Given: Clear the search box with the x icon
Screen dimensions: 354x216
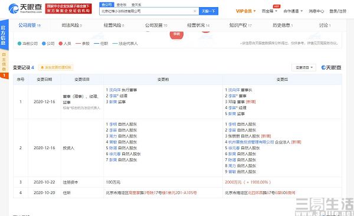Looking at the screenshot, I should click(x=195, y=11).
